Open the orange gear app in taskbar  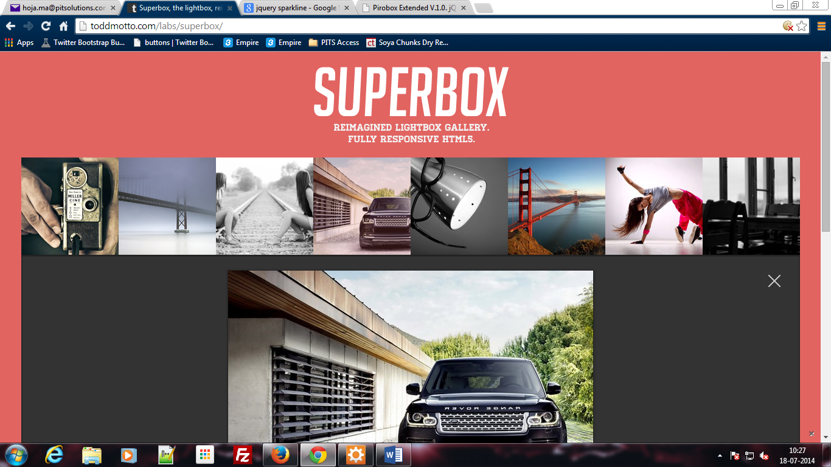356,455
